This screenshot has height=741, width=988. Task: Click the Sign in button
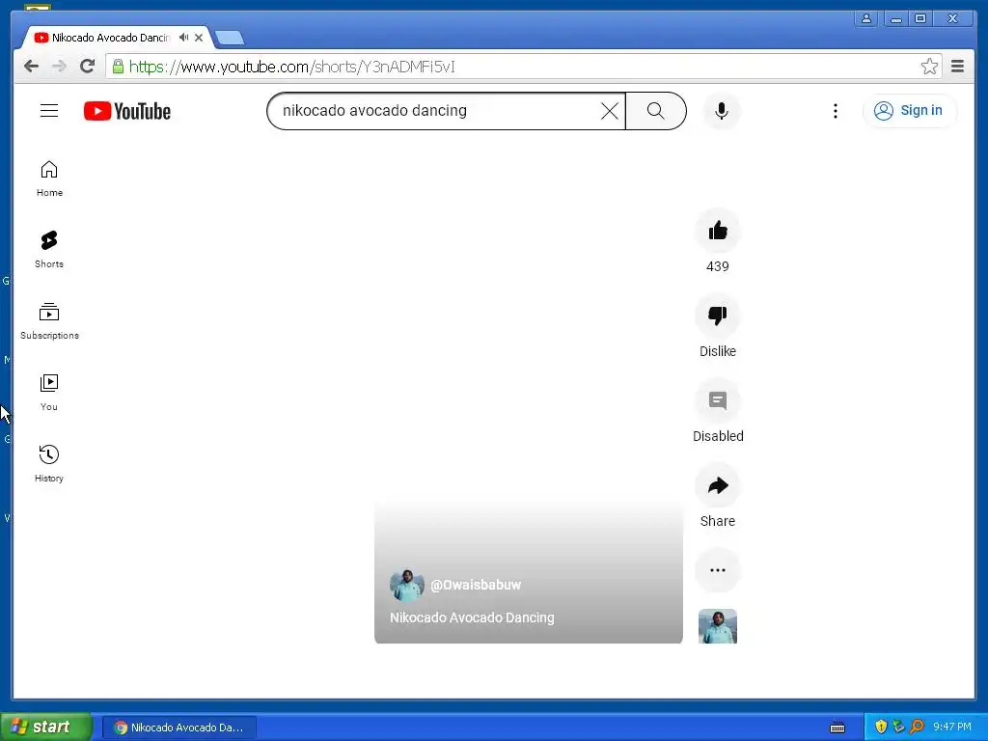tap(909, 111)
